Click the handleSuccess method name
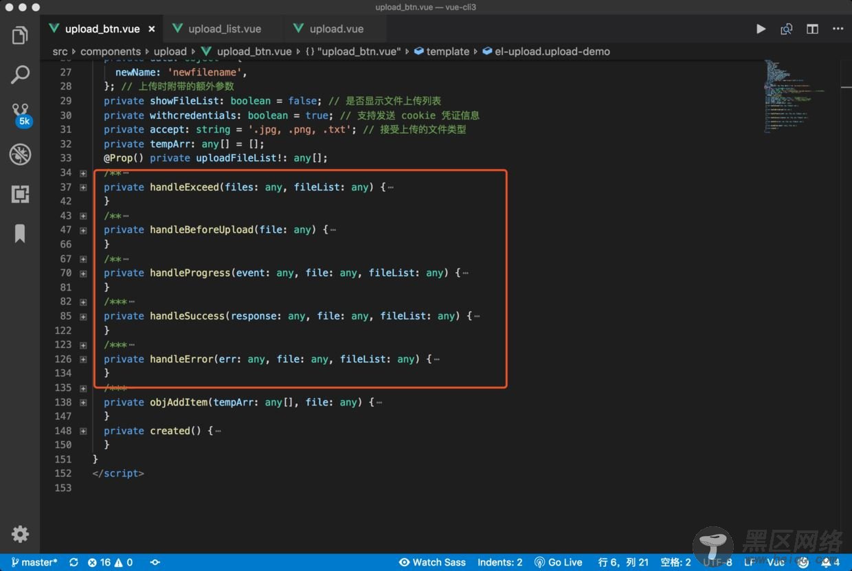Image resolution: width=852 pixels, height=571 pixels. tap(187, 316)
